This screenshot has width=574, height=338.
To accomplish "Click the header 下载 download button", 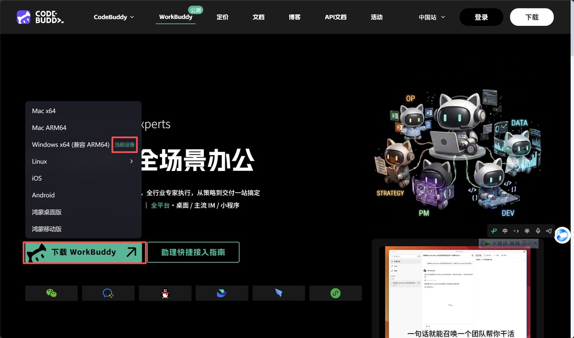I will [532, 17].
